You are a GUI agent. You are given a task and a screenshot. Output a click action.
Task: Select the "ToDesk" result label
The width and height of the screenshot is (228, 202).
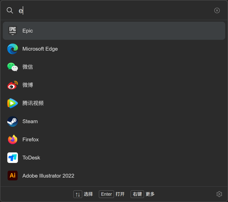31,158
